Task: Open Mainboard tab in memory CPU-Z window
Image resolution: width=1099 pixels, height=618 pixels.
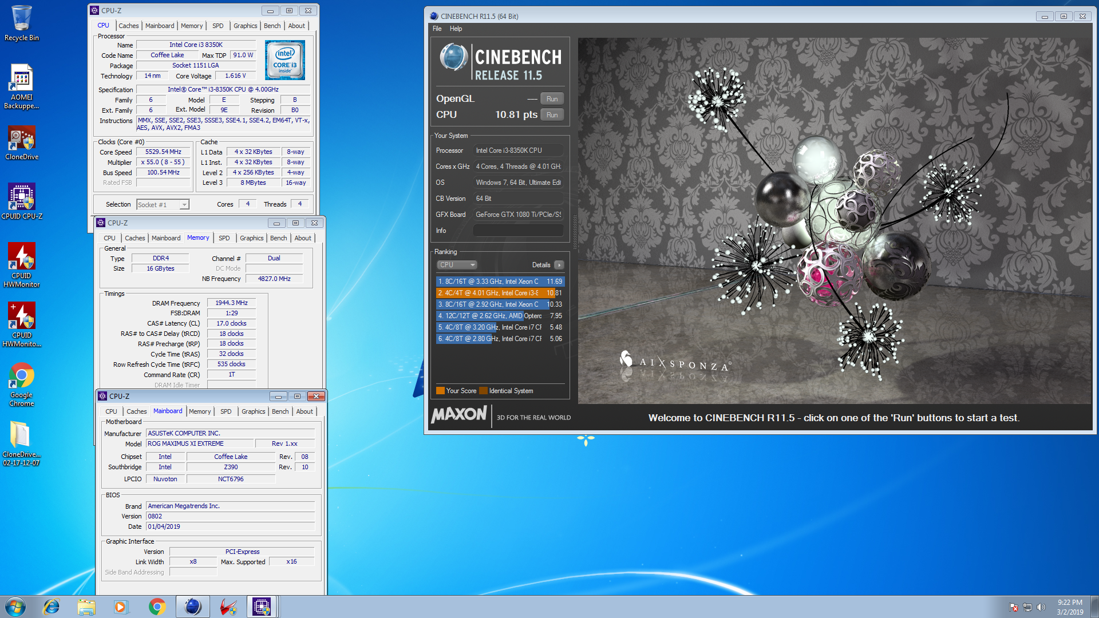Action: pyautogui.click(x=166, y=238)
